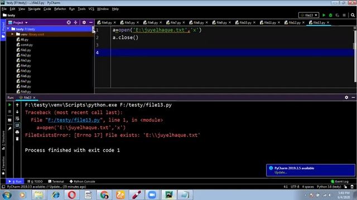Close the file12.py editor tab
Viewport: 357px width, 200px height.
tap(303, 22)
